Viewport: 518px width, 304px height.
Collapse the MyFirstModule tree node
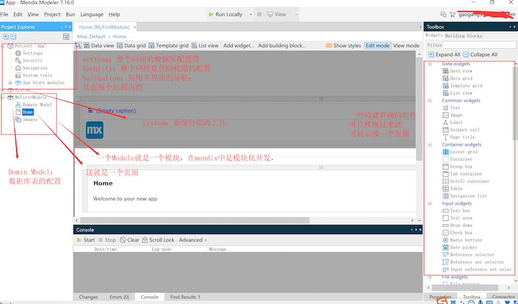click(x=3, y=97)
